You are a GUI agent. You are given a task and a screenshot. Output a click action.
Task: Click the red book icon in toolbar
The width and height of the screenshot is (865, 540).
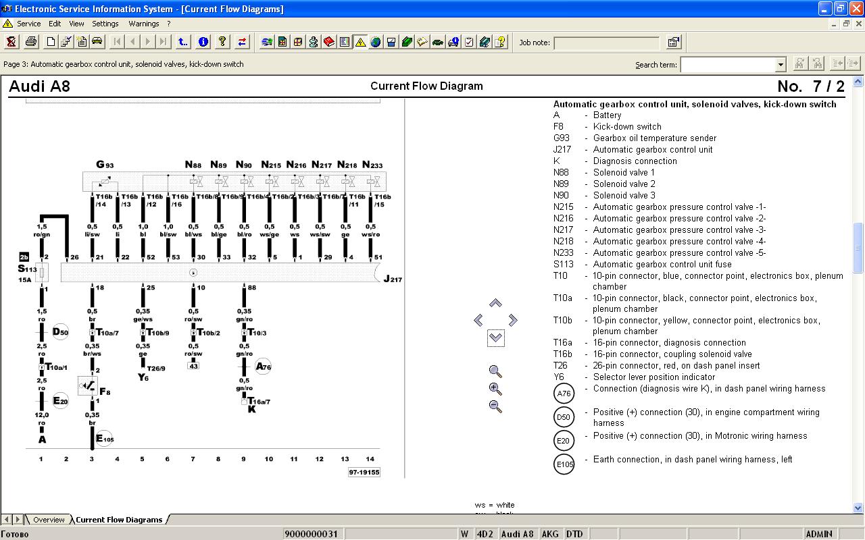[x=329, y=42]
